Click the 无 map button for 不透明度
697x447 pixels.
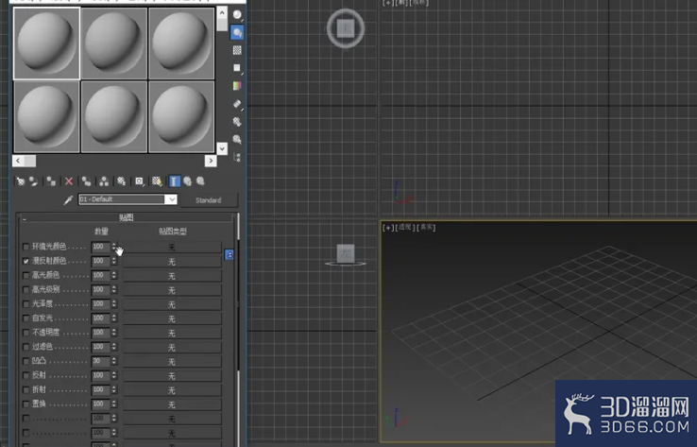coord(172,334)
